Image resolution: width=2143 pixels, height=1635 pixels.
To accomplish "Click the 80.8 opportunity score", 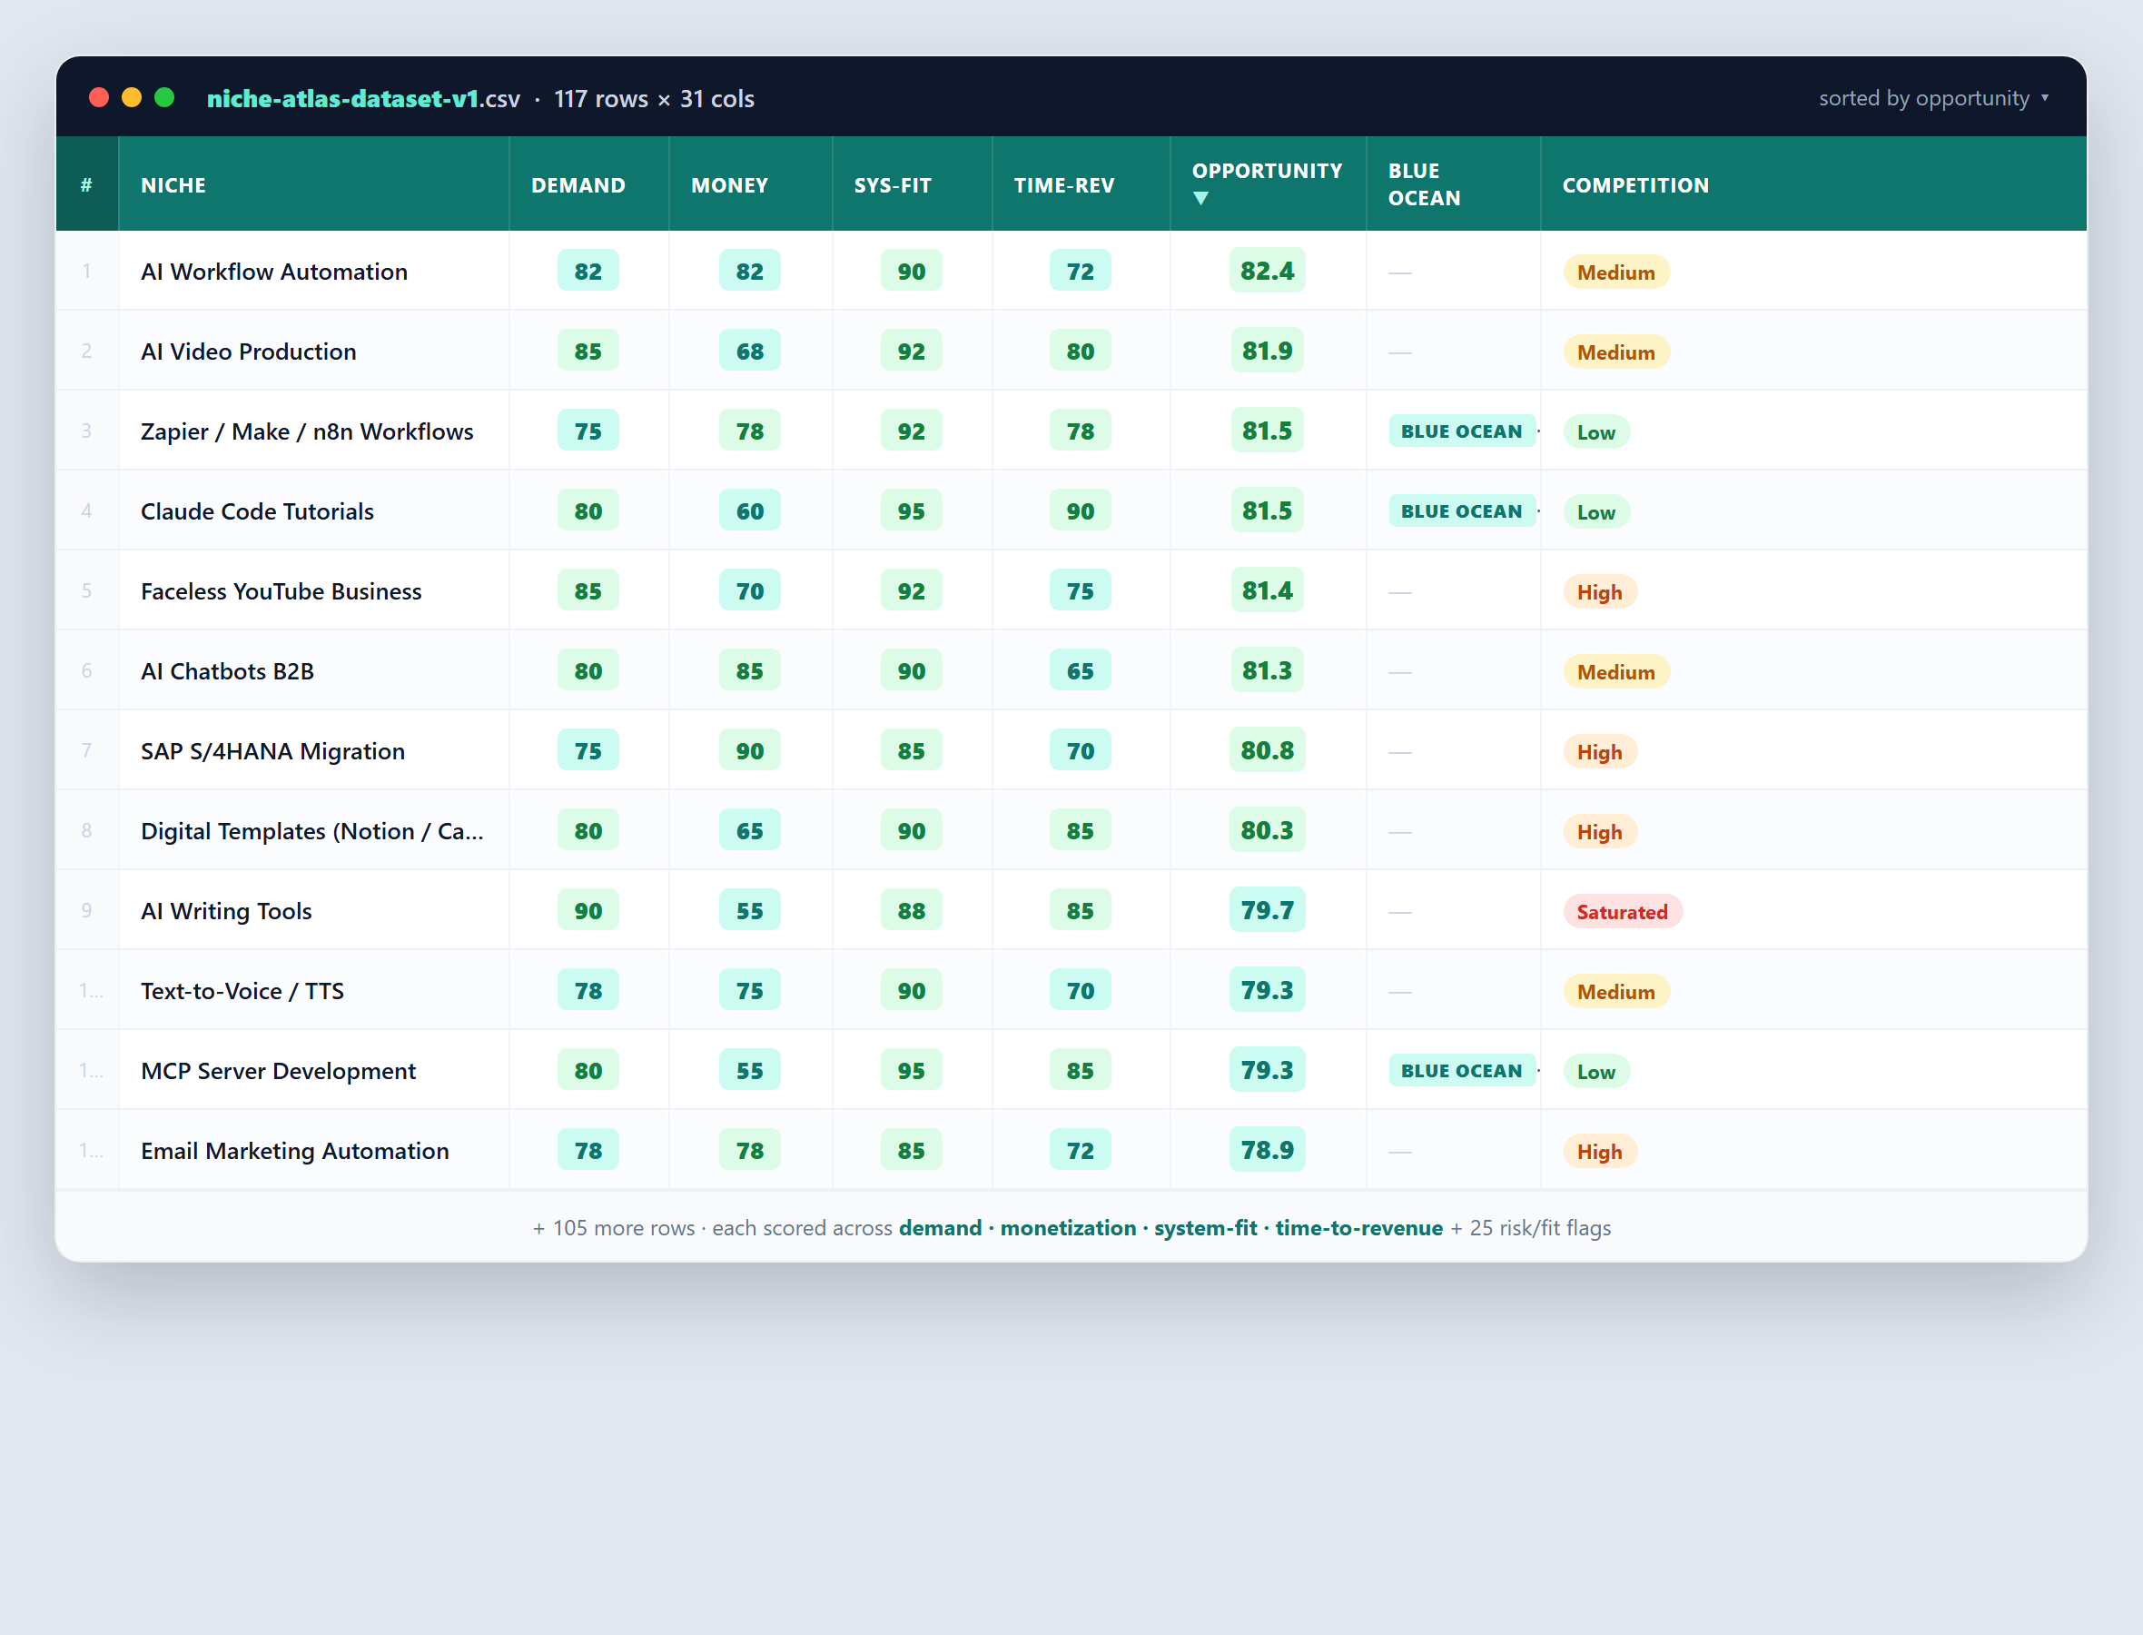I will tap(1267, 749).
